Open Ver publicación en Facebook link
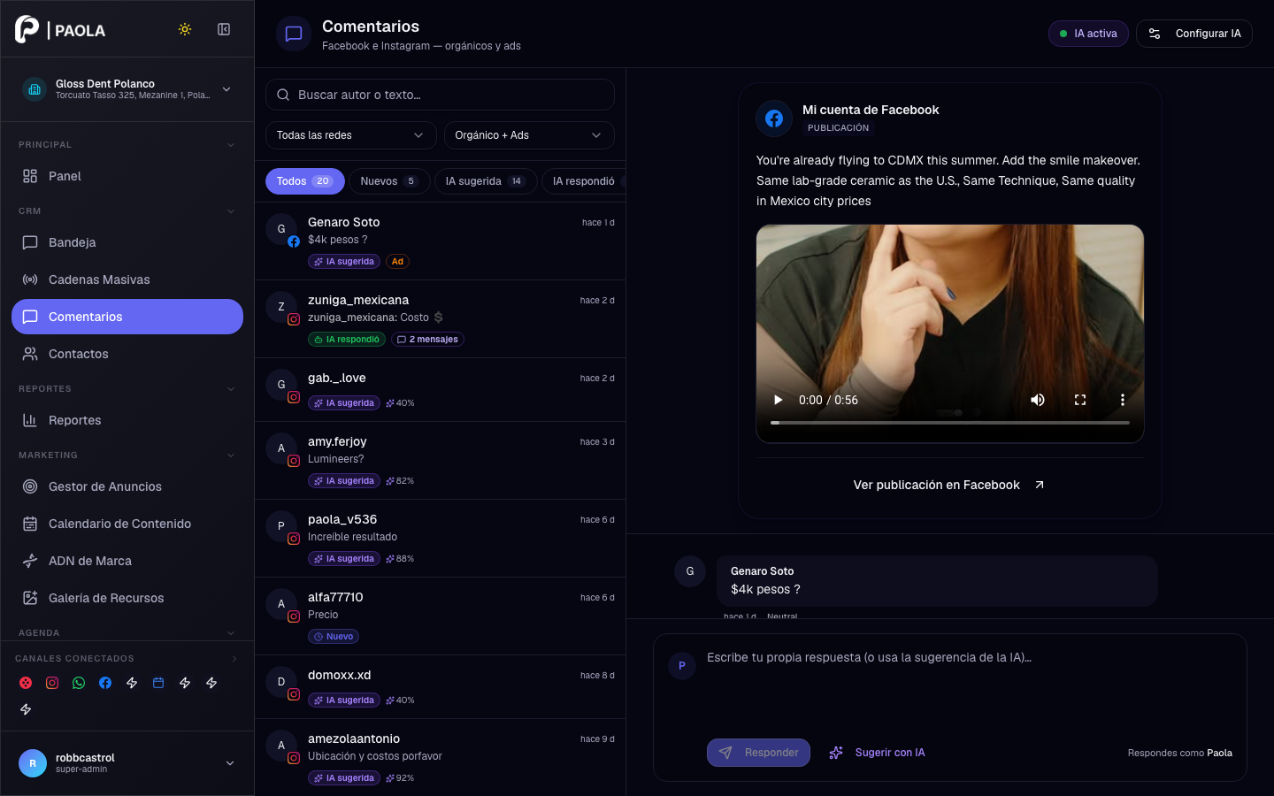The image size is (1274, 796). tap(949, 485)
